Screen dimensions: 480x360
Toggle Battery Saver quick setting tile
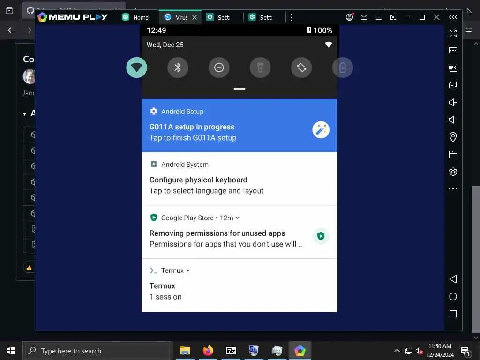coord(343,67)
